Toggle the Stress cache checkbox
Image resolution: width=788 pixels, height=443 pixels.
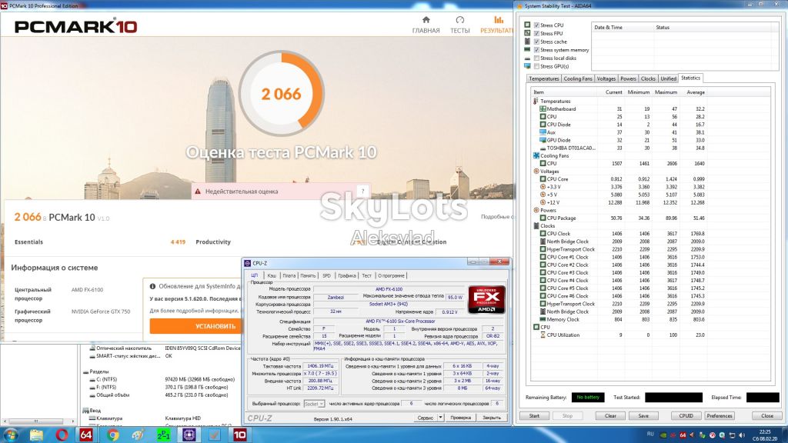tap(536, 42)
